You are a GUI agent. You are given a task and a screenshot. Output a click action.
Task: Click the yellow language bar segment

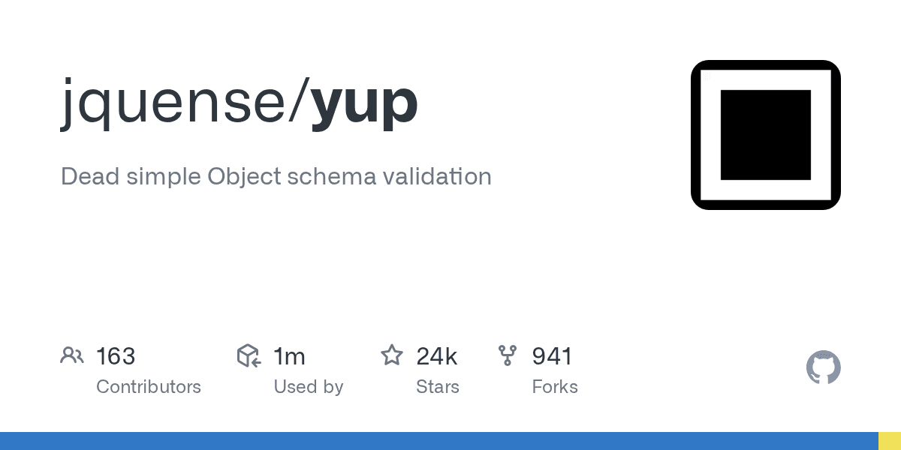coord(890,441)
